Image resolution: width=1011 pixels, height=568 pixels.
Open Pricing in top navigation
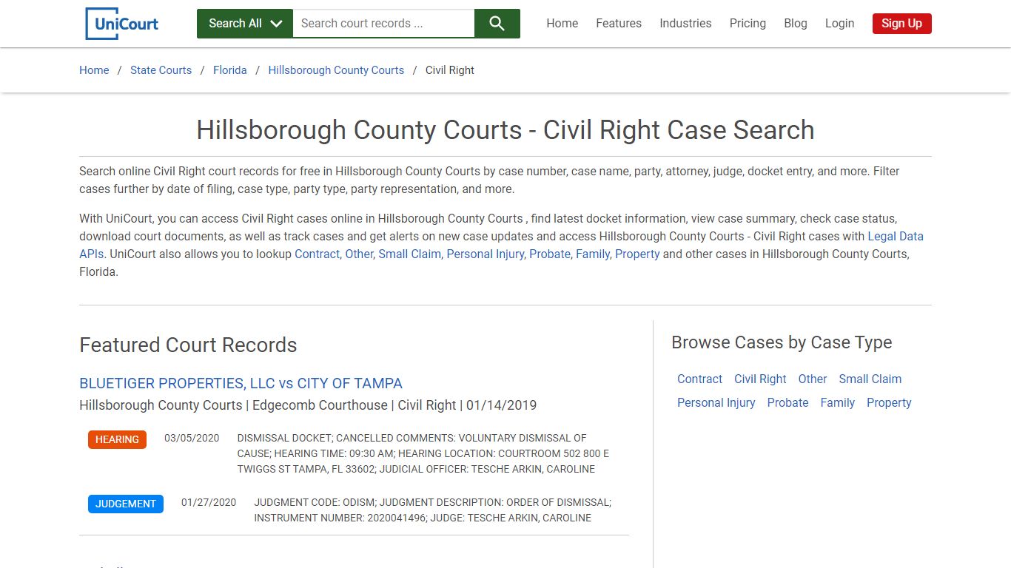[748, 24]
